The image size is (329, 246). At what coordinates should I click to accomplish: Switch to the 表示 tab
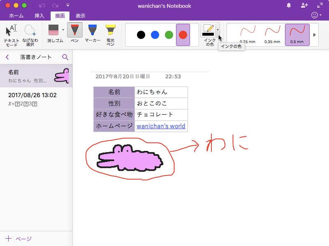[x=80, y=16]
